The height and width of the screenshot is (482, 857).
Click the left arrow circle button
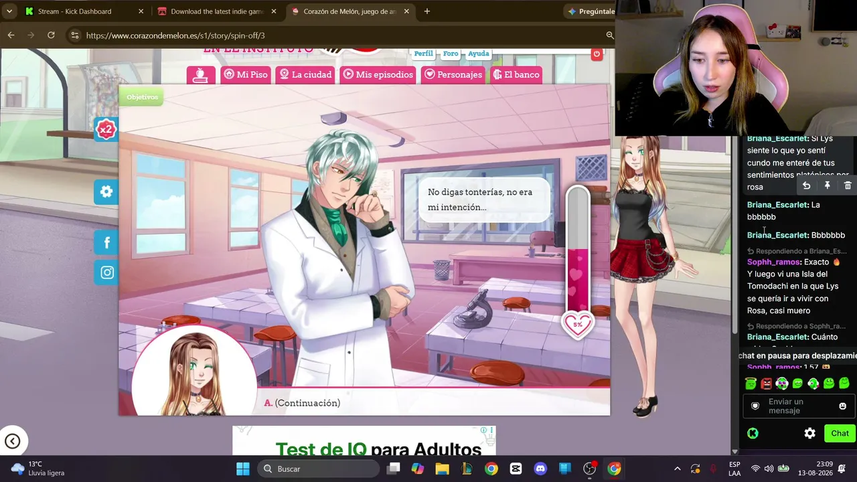coord(13,440)
